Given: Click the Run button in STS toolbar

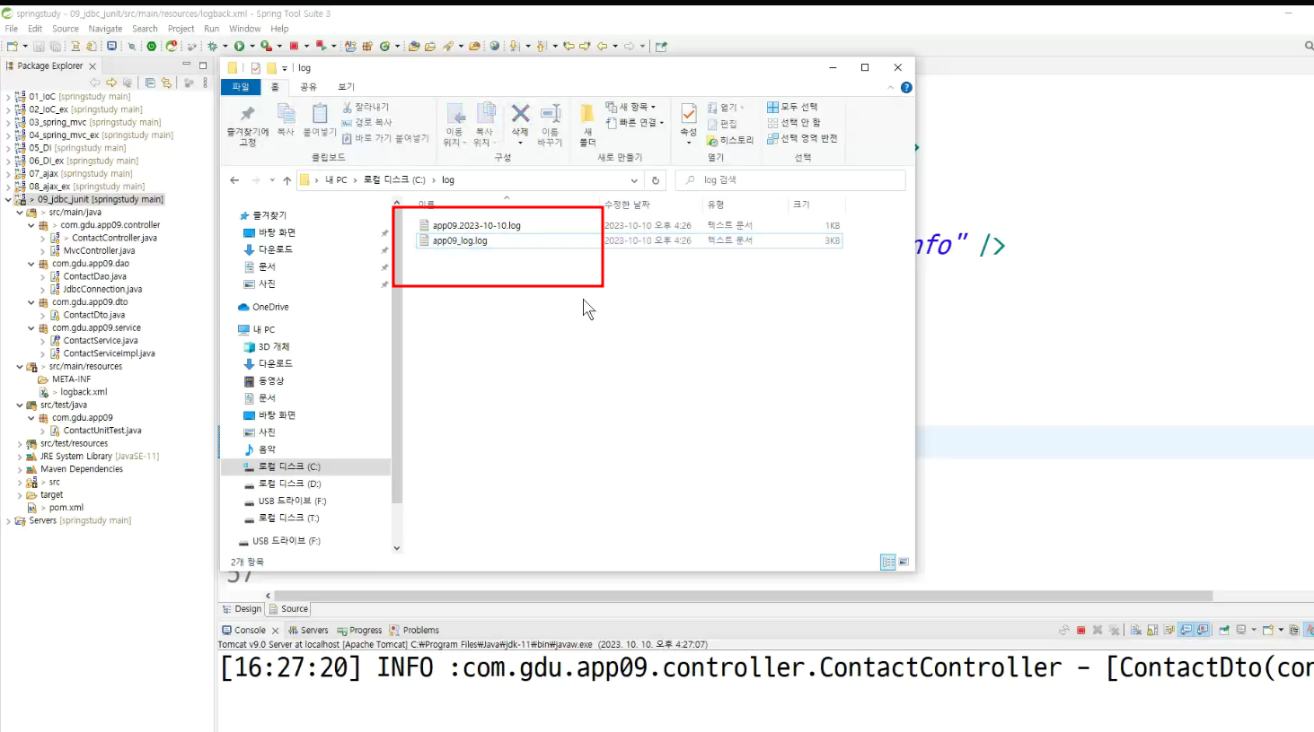Looking at the screenshot, I should (240, 46).
